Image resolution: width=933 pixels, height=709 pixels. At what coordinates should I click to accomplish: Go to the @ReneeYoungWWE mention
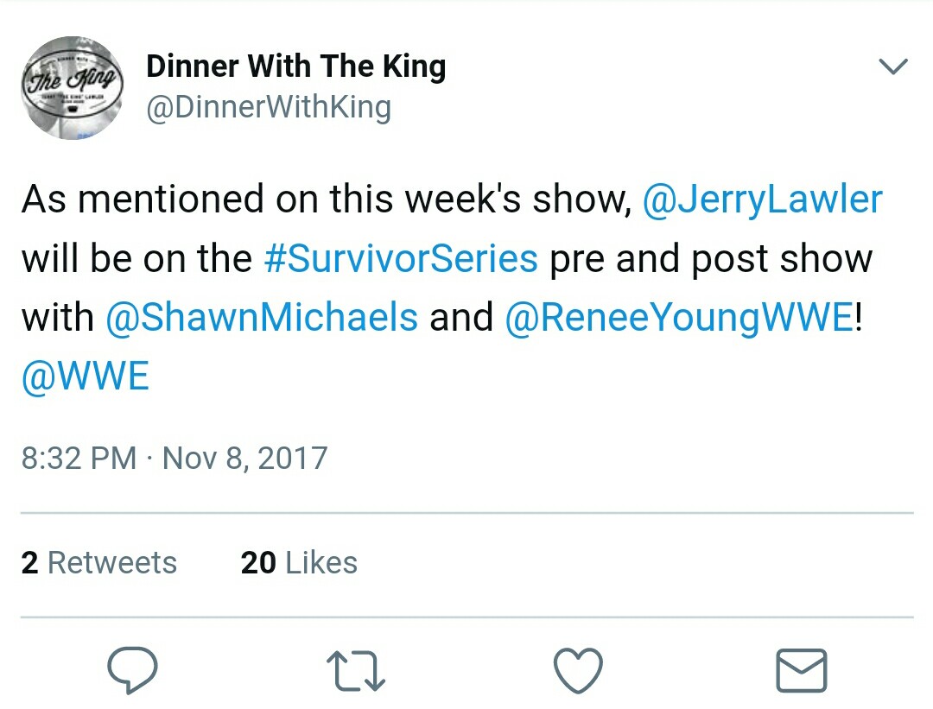tap(678, 317)
